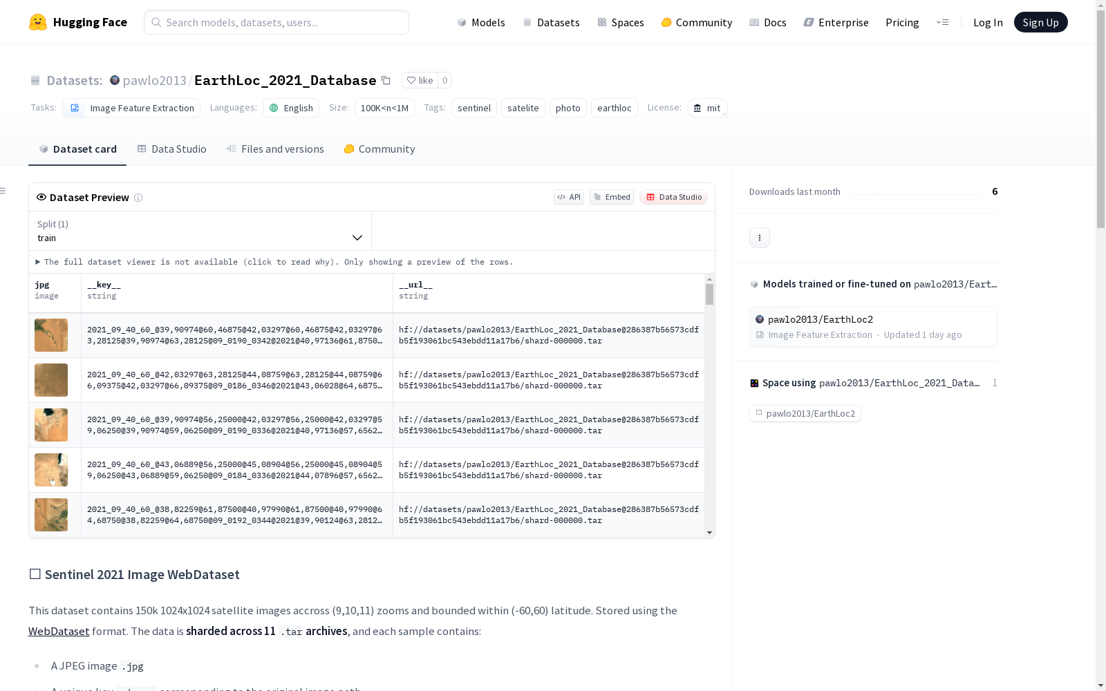Click the third row satellite thumbnail
Screen dimensions: 1106x691
click(x=51, y=425)
